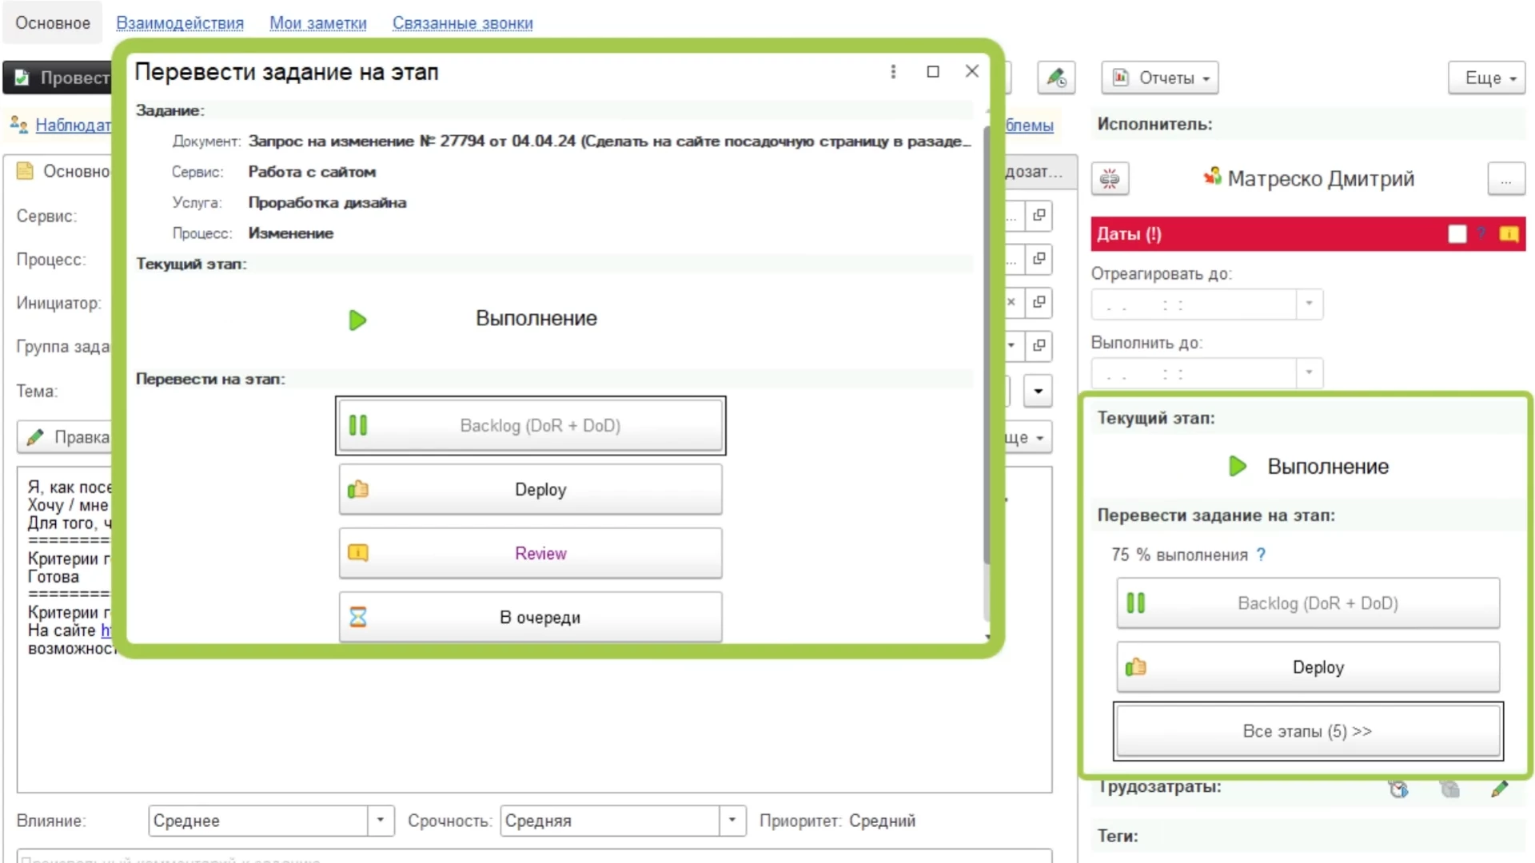
Task: Click the pencil icon in Трудозатраты row
Action: click(x=1499, y=789)
